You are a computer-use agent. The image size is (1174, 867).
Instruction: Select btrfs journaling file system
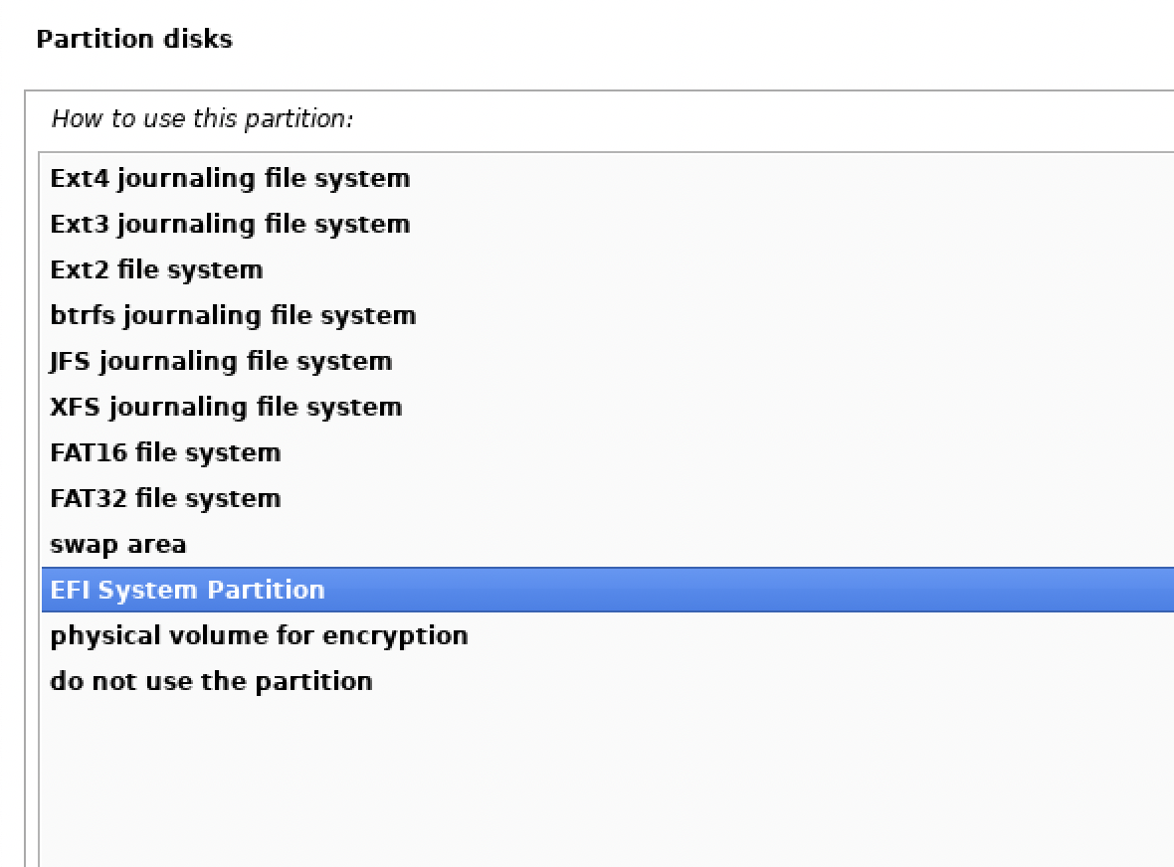click(x=233, y=316)
